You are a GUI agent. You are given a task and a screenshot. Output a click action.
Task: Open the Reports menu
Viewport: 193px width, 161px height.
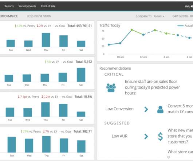tap(9, 6)
